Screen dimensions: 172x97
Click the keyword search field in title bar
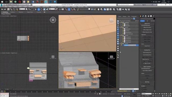pyautogui.click(x=126, y=5)
